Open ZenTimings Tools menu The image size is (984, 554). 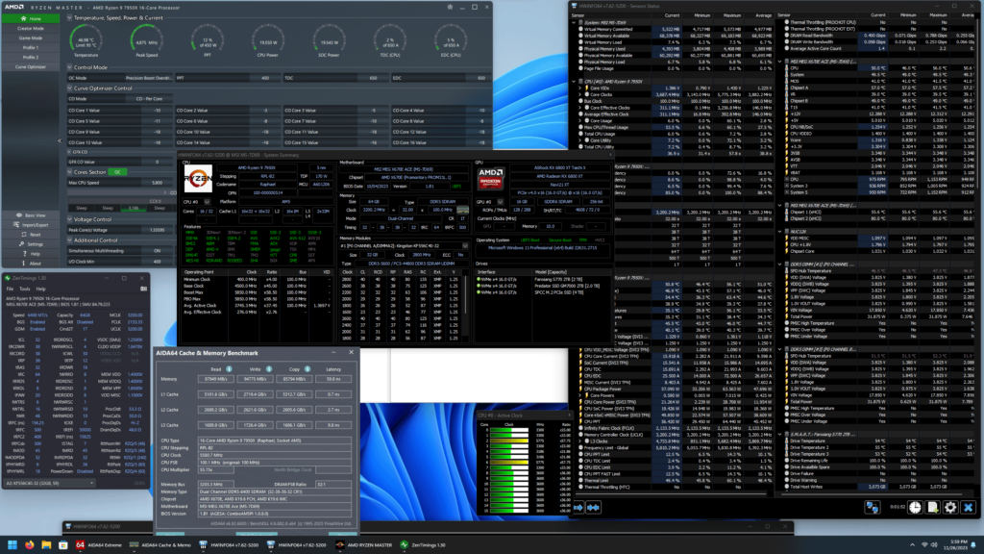(x=24, y=289)
